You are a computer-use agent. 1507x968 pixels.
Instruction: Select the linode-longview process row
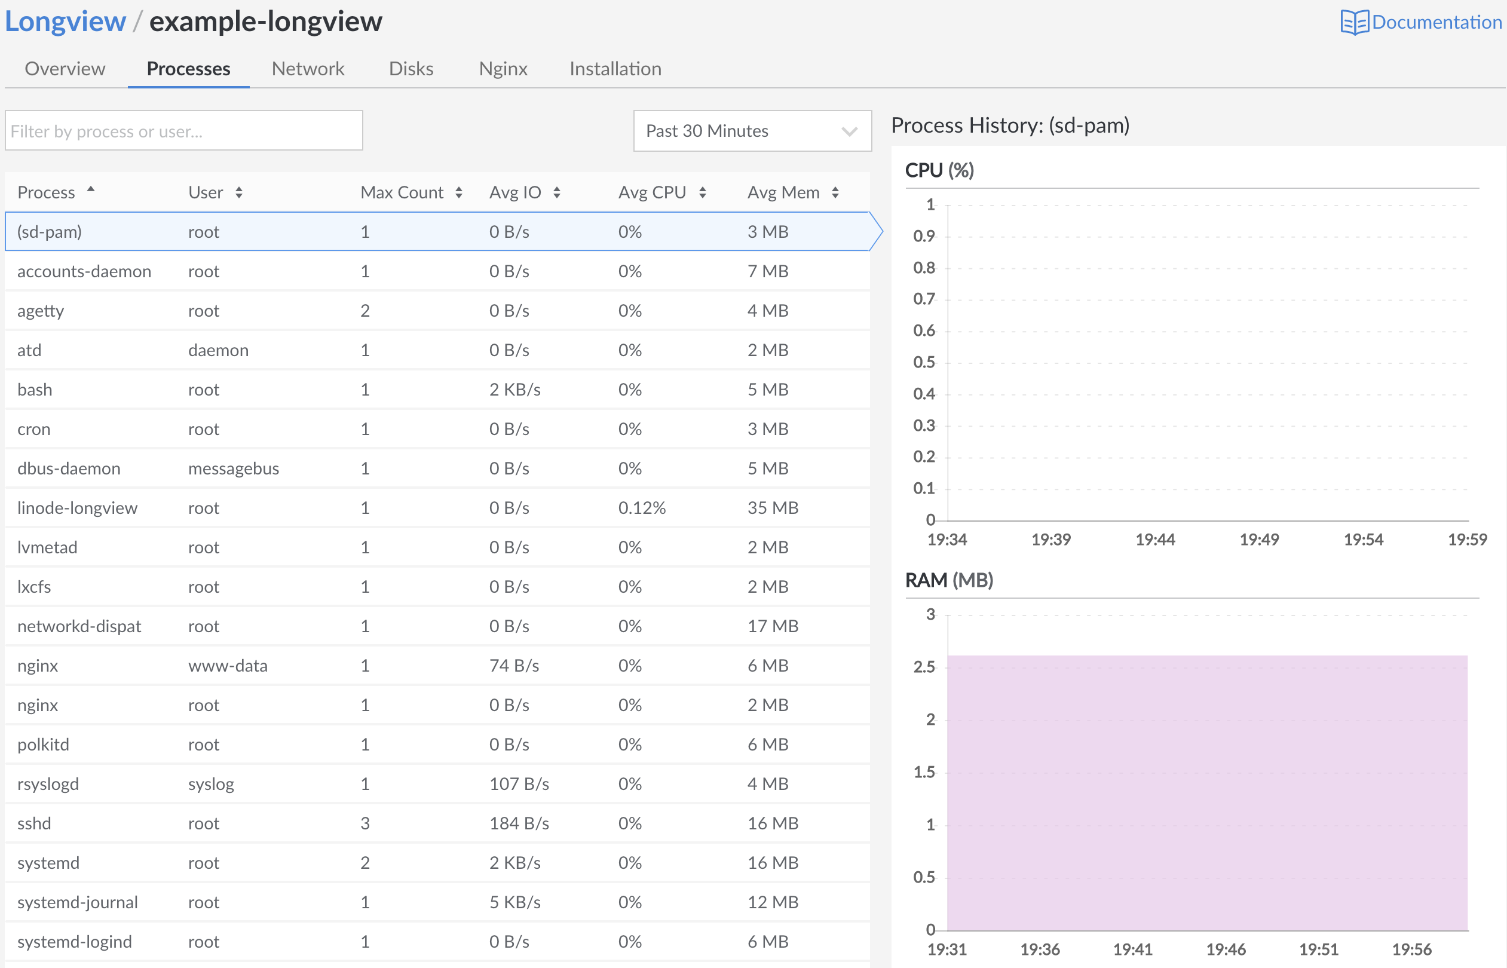point(439,507)
